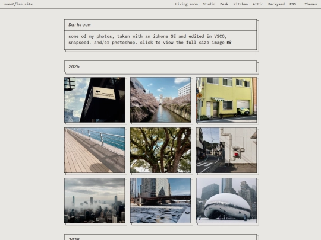321x240 pixels.
Task: Click the Darkroom heading
Action: pyautogui.click(x=80, y=25)
